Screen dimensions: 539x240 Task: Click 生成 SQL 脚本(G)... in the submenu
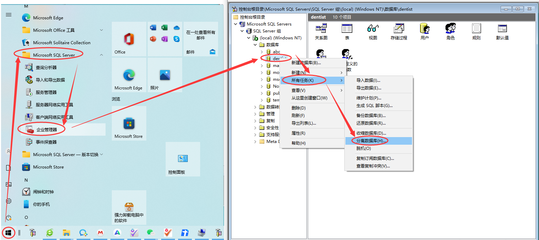[379, 106]
